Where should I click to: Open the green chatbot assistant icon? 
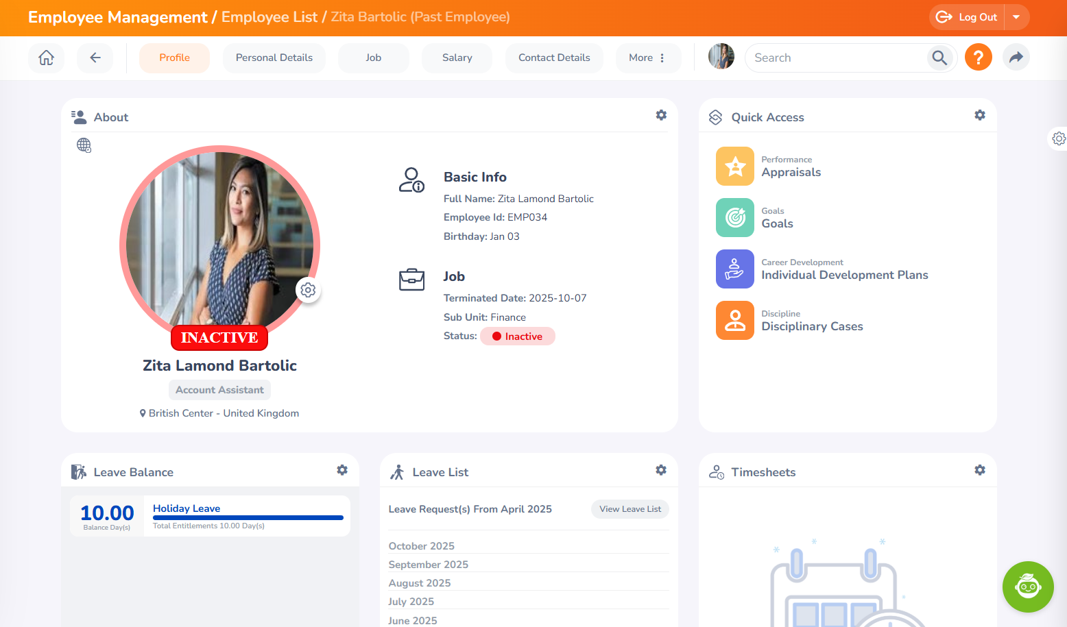tap(1027, 587)
